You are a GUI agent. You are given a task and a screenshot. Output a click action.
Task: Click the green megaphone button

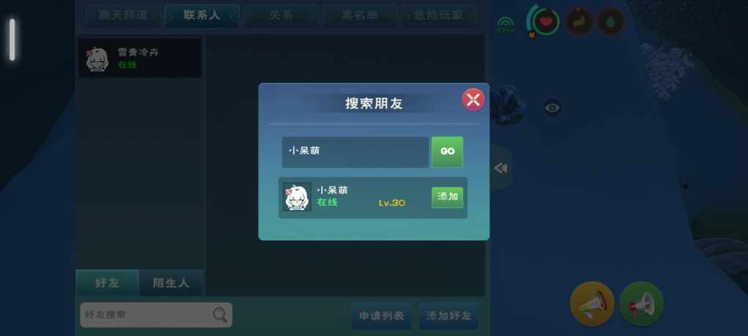pyautogui.click(x=641, y=304)
